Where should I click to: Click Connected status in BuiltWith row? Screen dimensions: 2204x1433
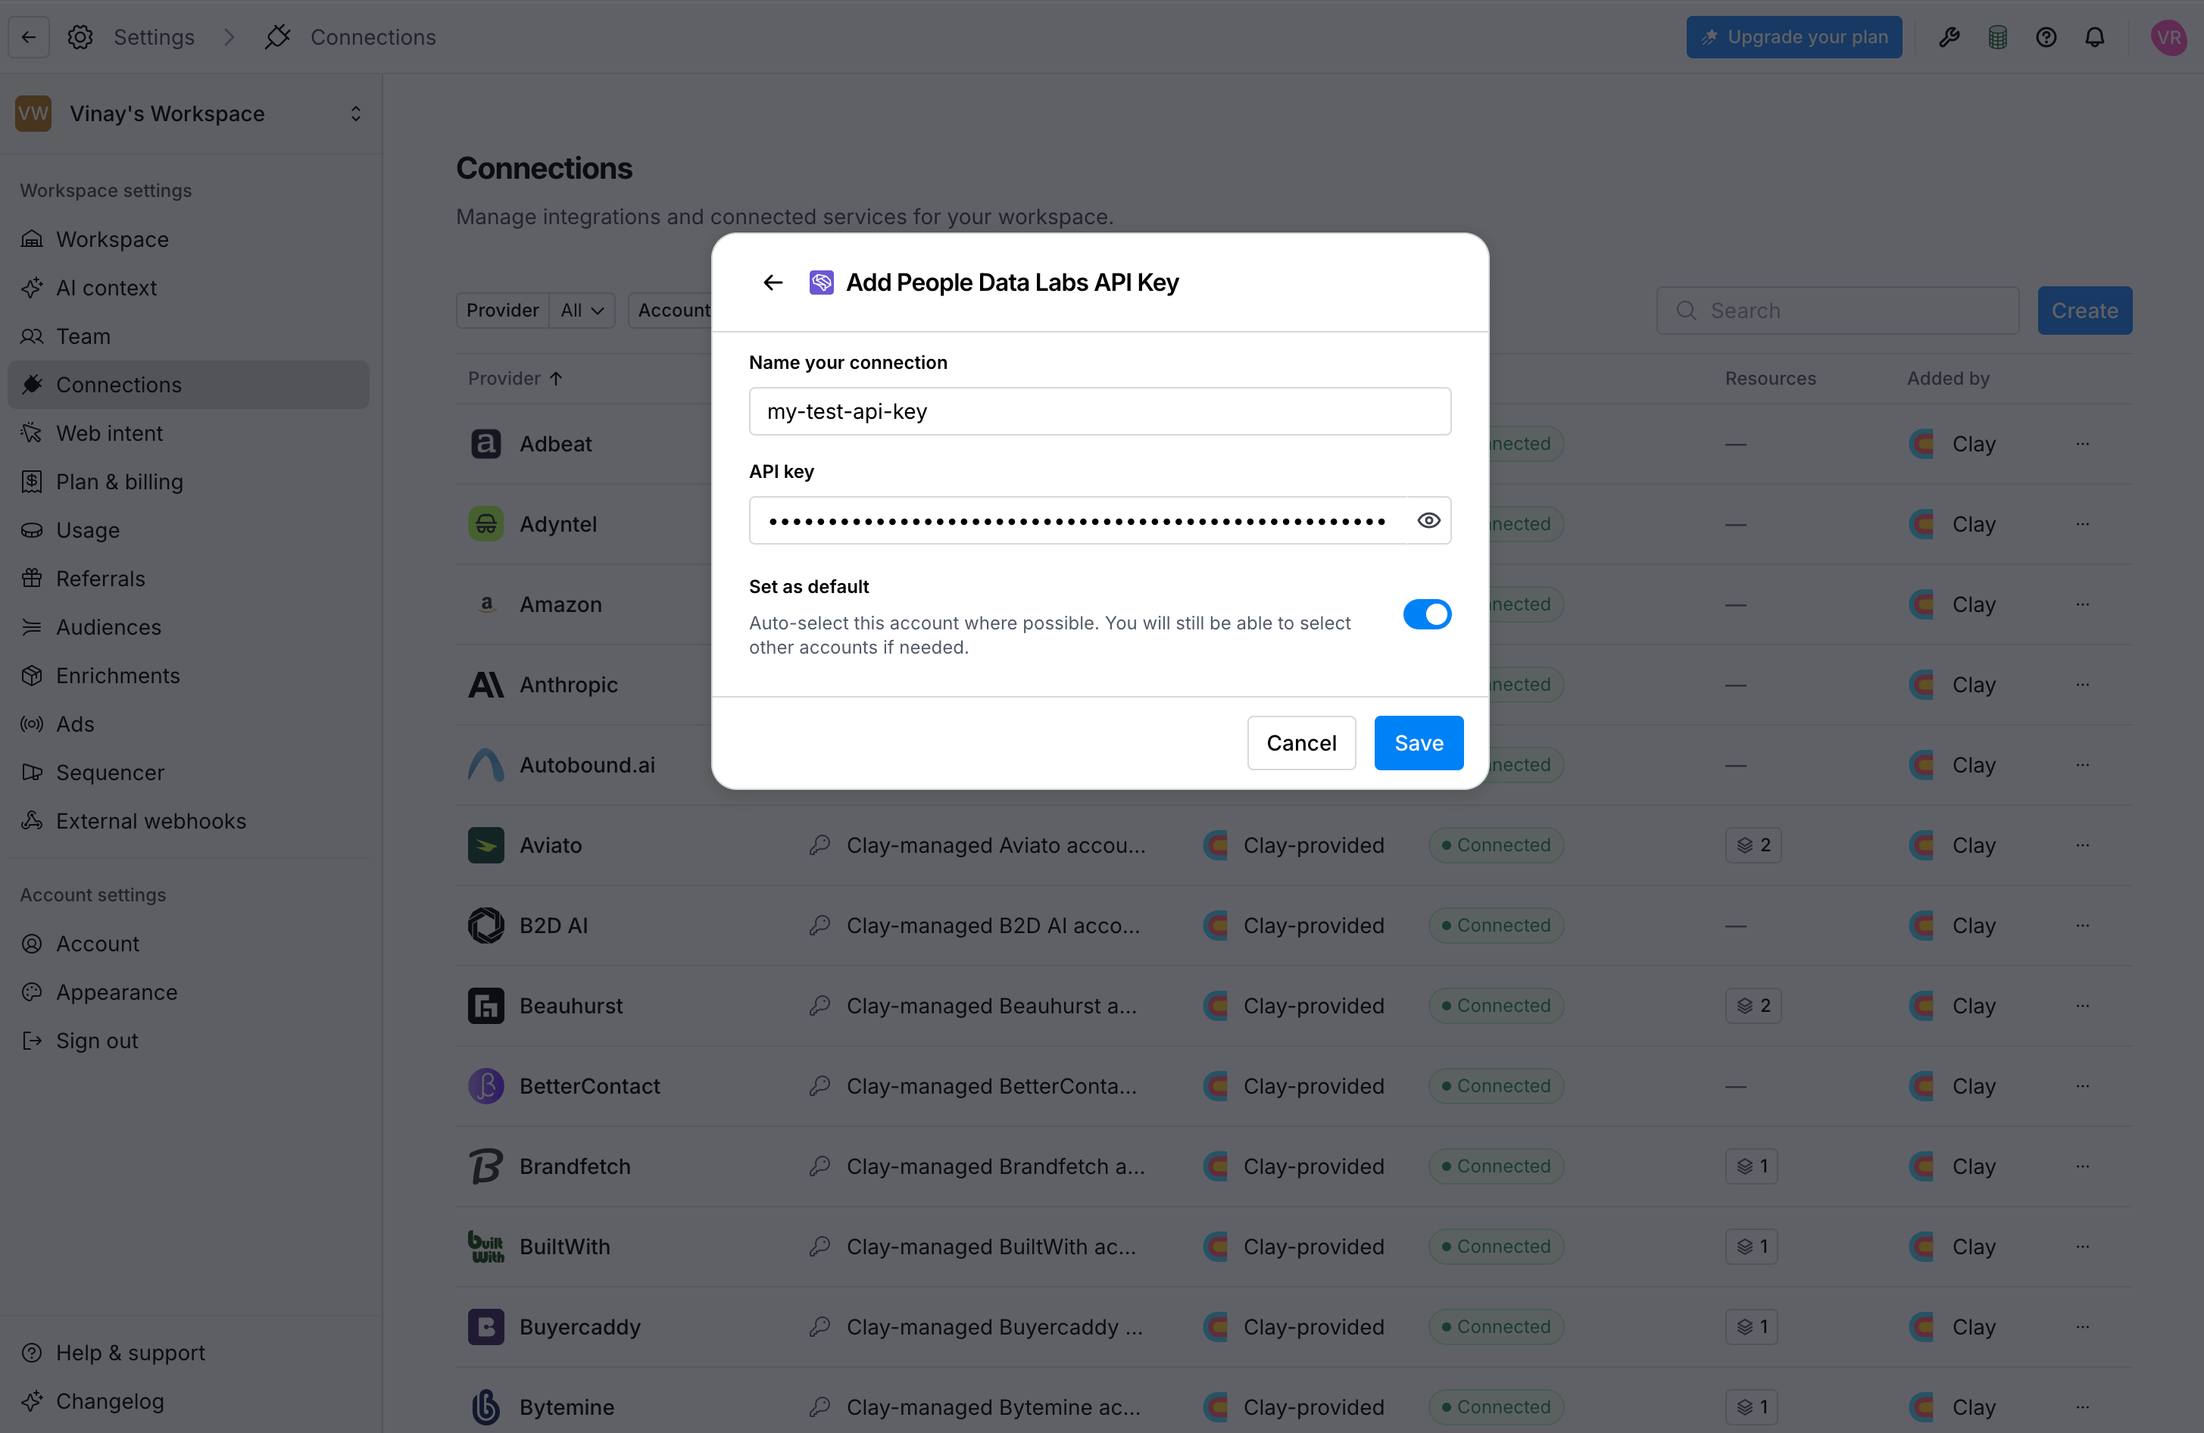[1496, 1247]
